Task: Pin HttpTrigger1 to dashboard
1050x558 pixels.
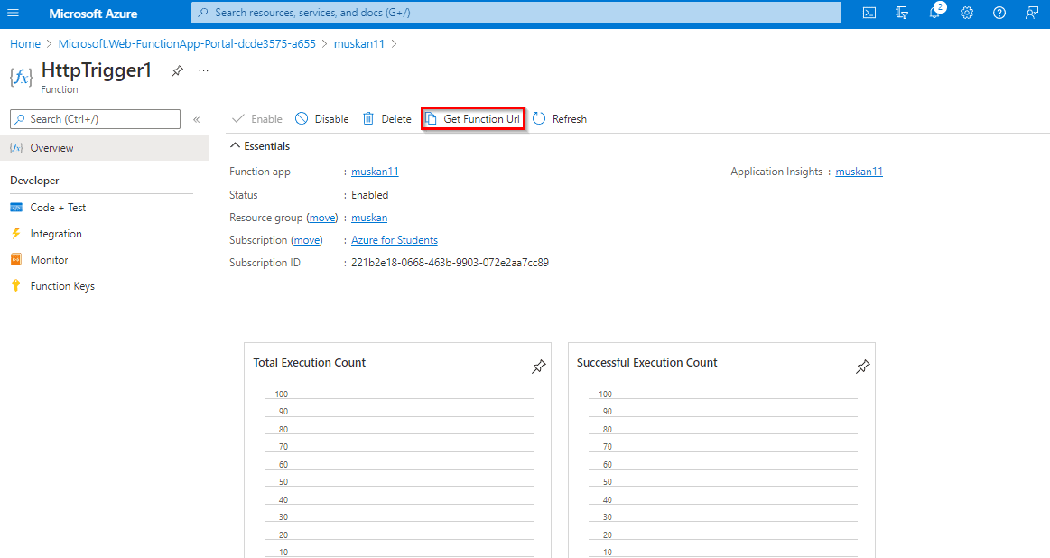Action: pyautogui.click(x=178, y=71)
